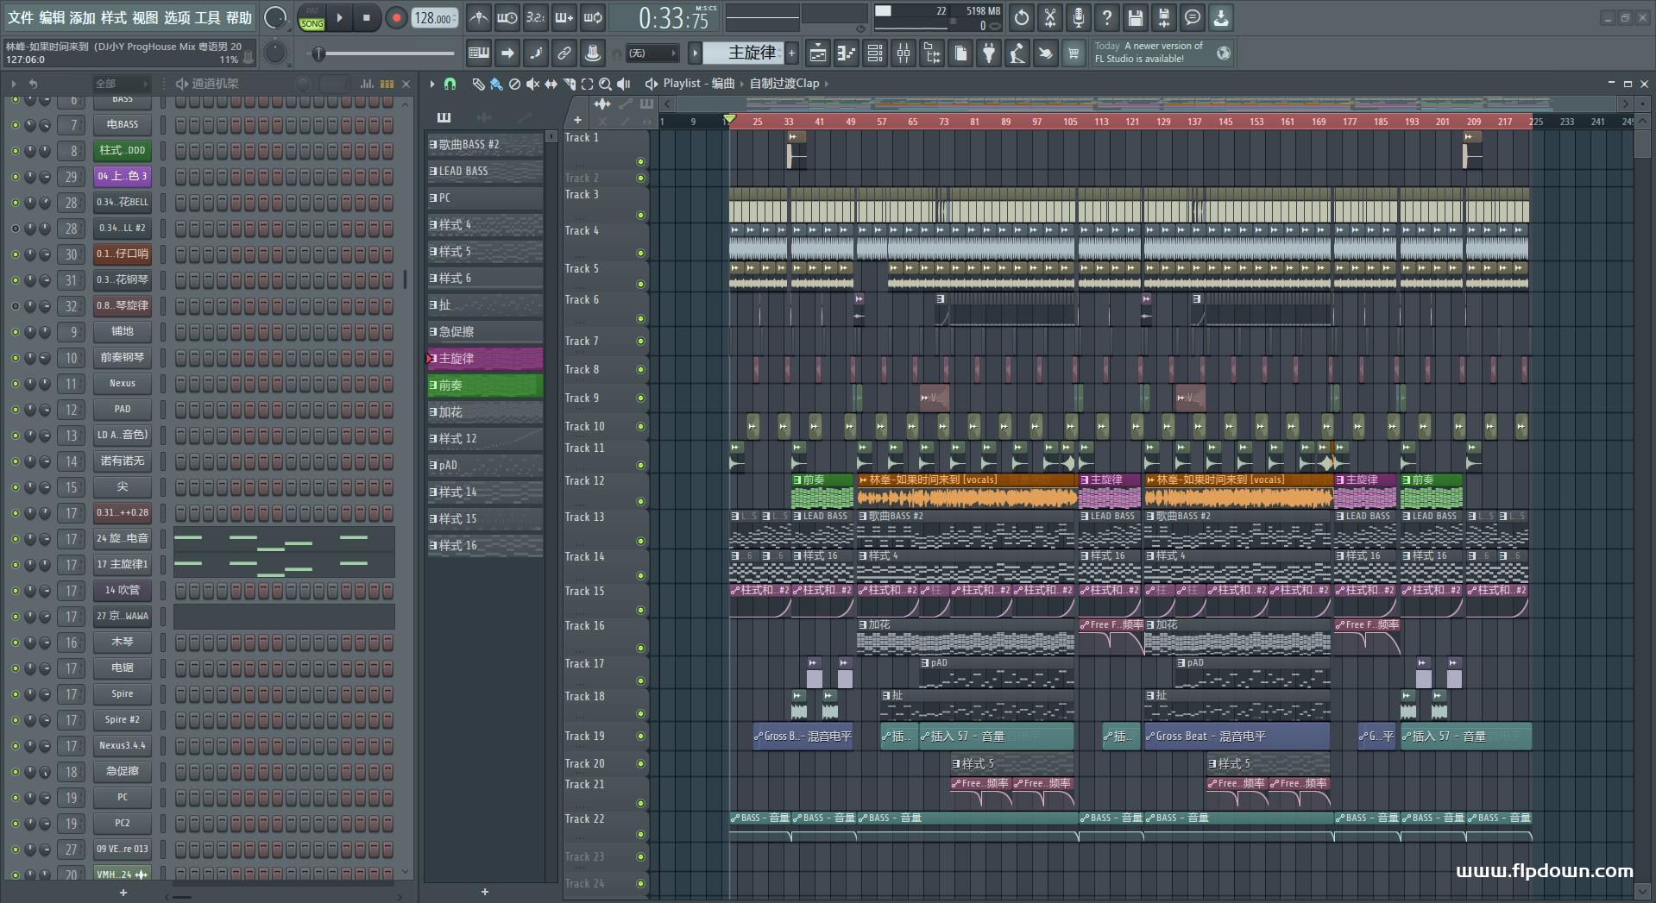
Task: Select the playlist zoom magnifier tool
Action: pyautogui.click(x=605, y=84)
